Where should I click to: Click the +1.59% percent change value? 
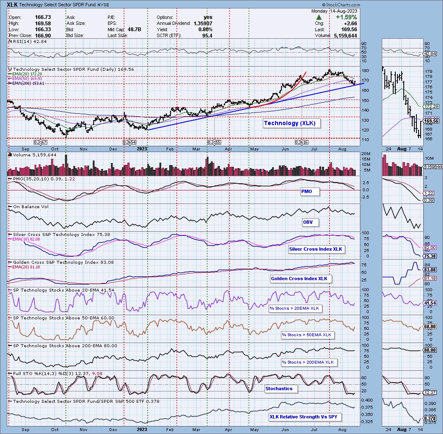346,18
